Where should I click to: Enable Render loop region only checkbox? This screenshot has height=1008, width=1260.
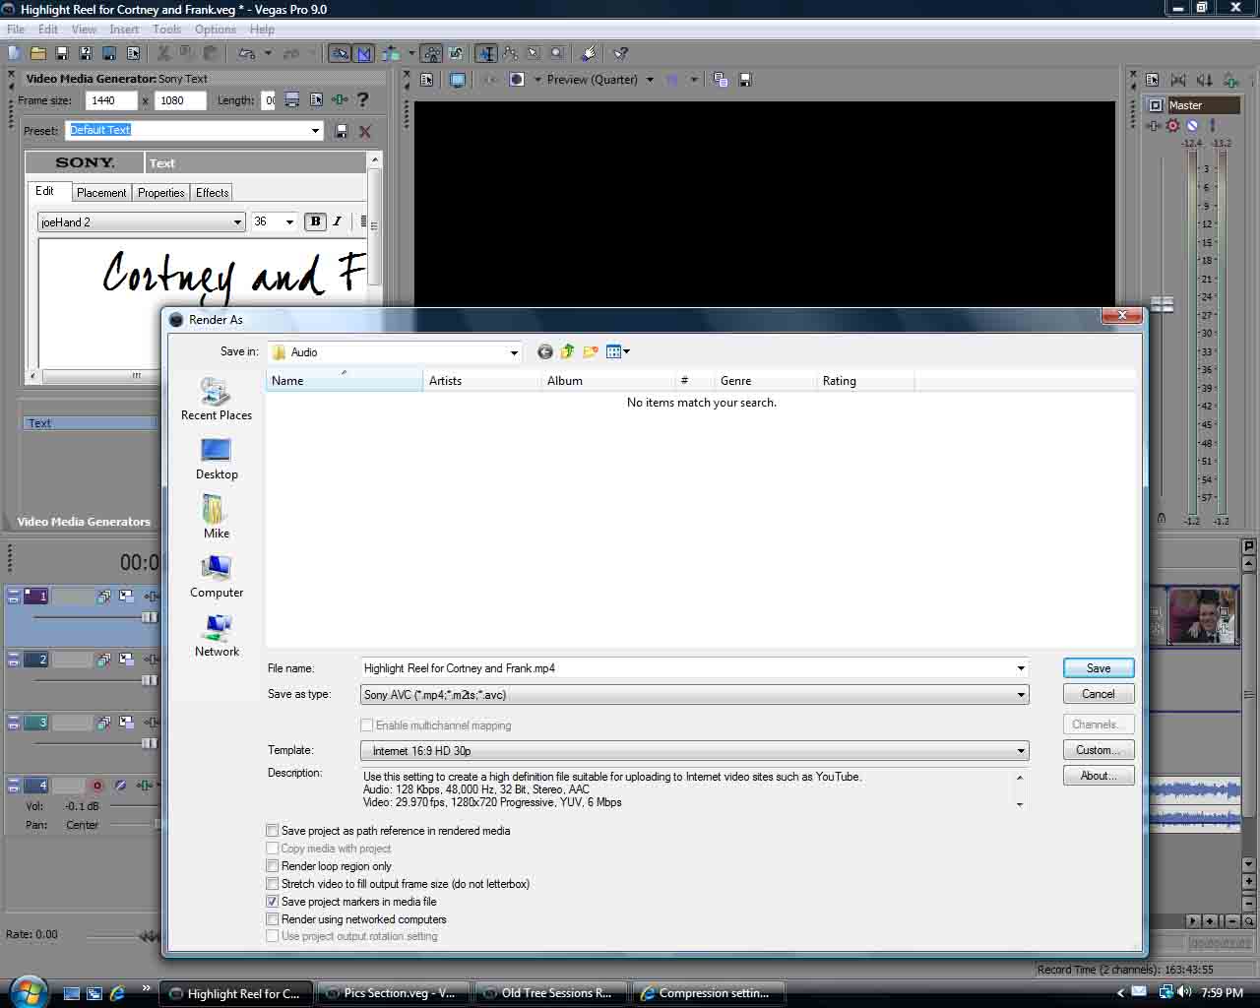coord(273,866)
